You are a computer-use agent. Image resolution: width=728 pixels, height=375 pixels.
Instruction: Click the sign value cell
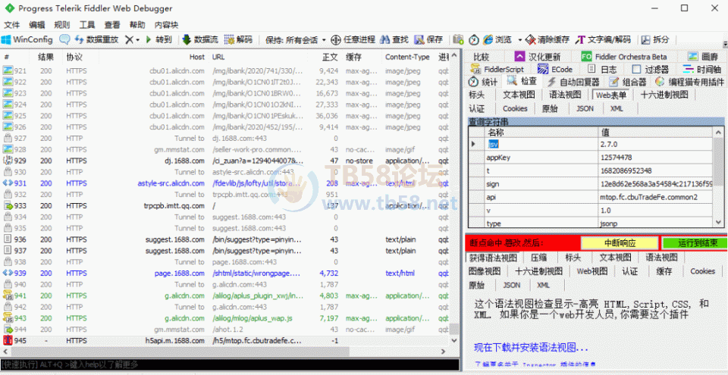(655, 184)
